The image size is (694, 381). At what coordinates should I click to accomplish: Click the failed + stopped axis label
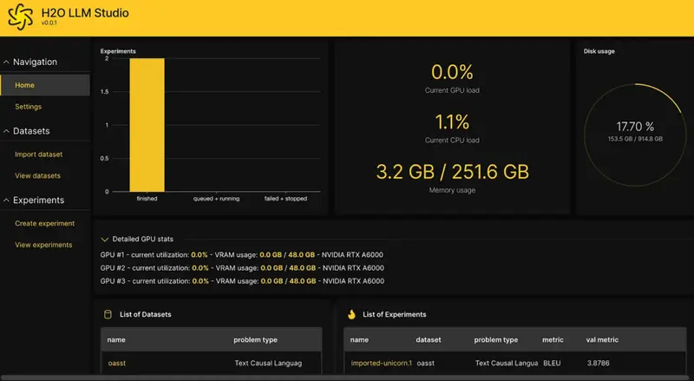285,199
